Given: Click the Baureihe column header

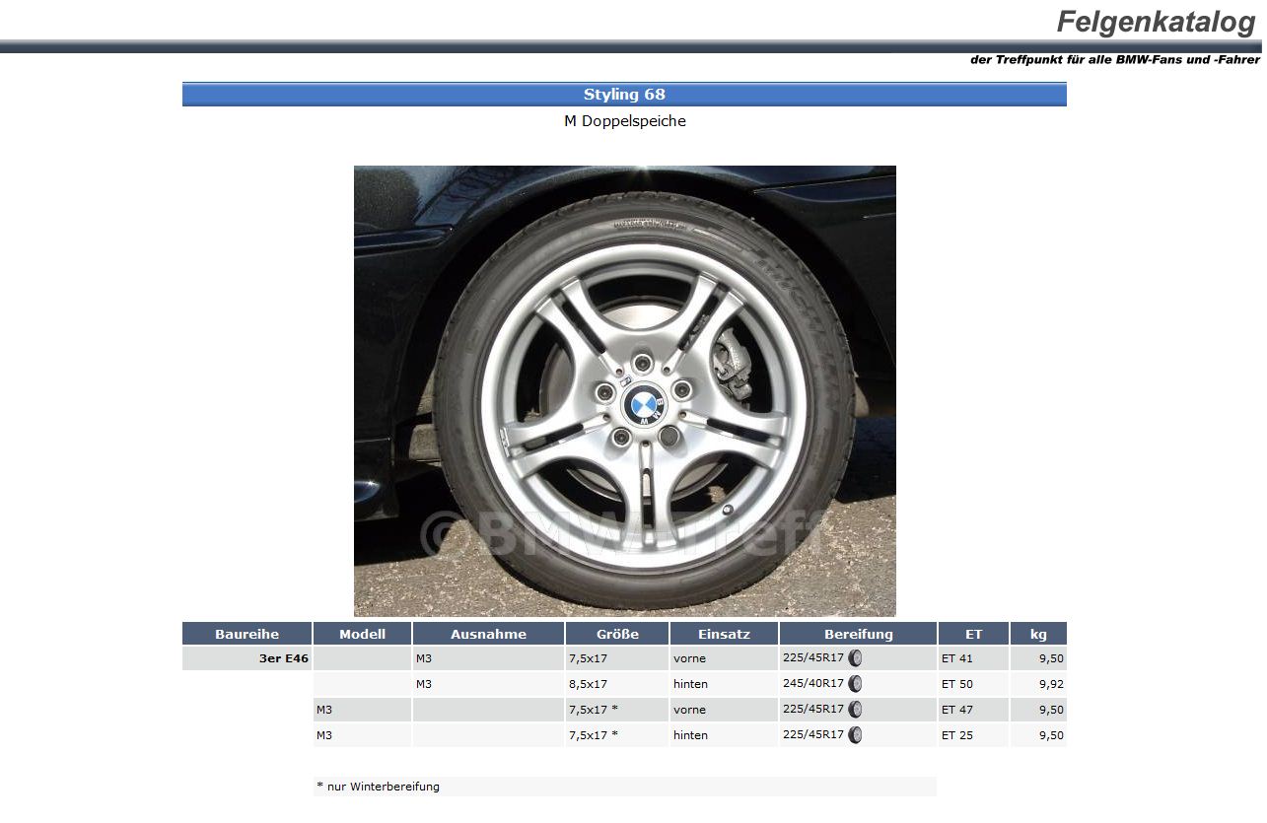Looking at the screenshot, I should [246, 634].
